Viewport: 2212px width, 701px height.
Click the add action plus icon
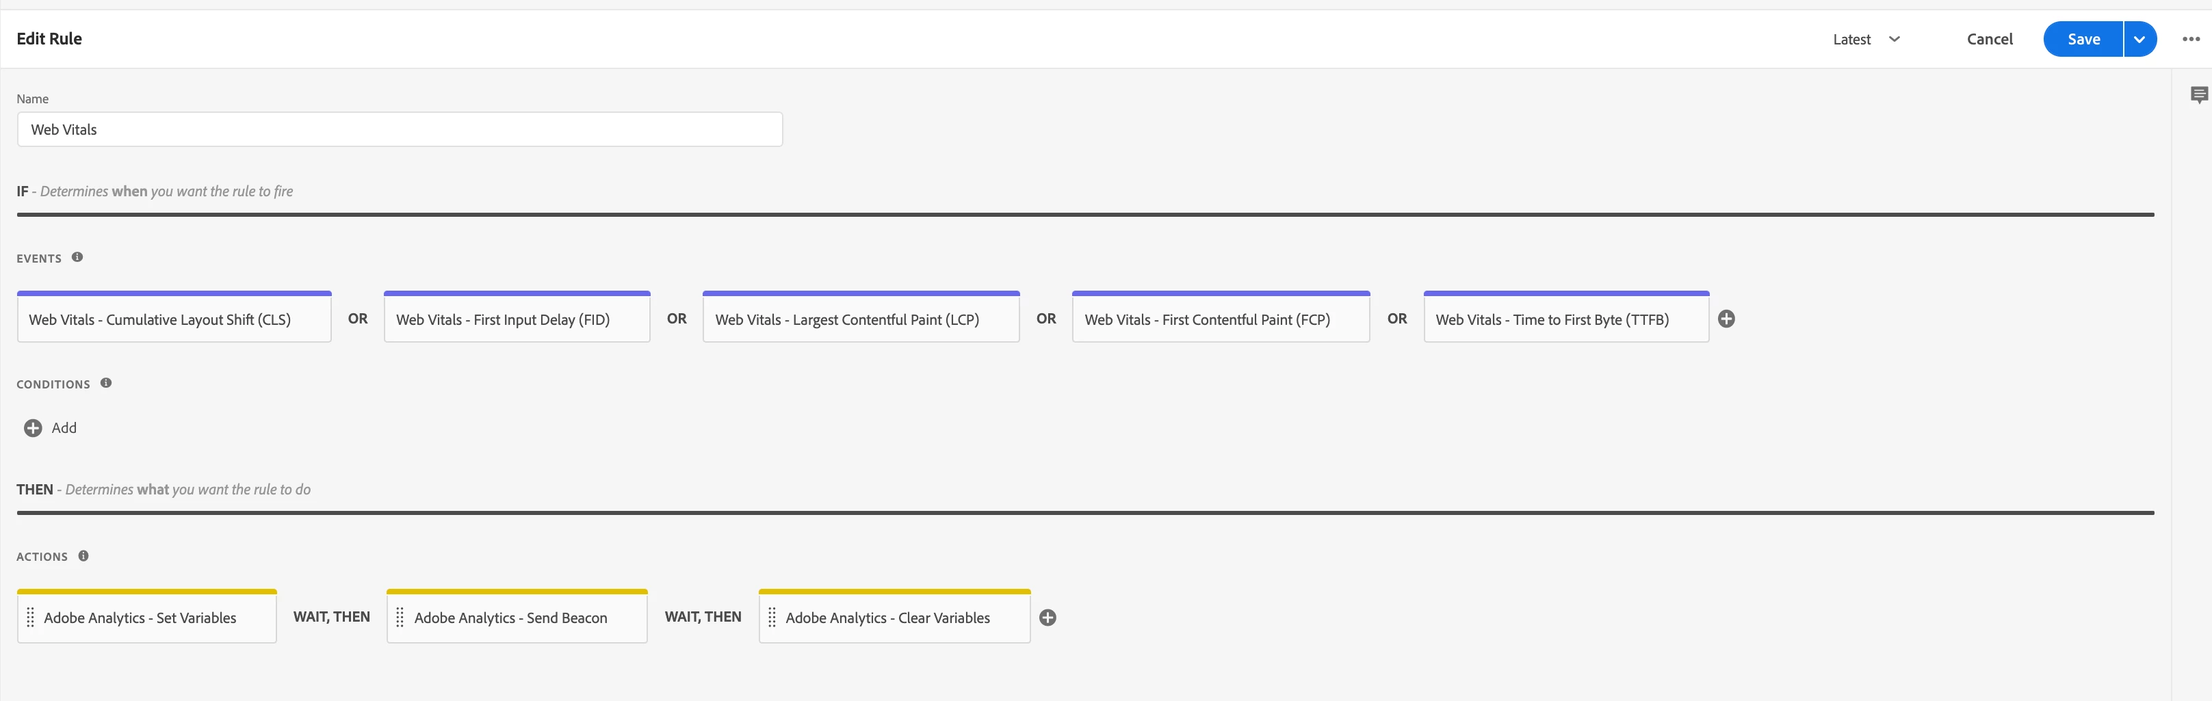click(1048, 618)
